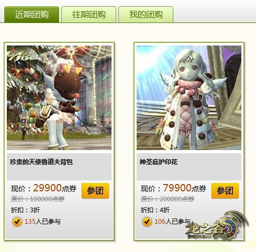Click the 龙之谷 Dragon Nest logo
This screenshot has width=256, height=252.
(217, 225)
